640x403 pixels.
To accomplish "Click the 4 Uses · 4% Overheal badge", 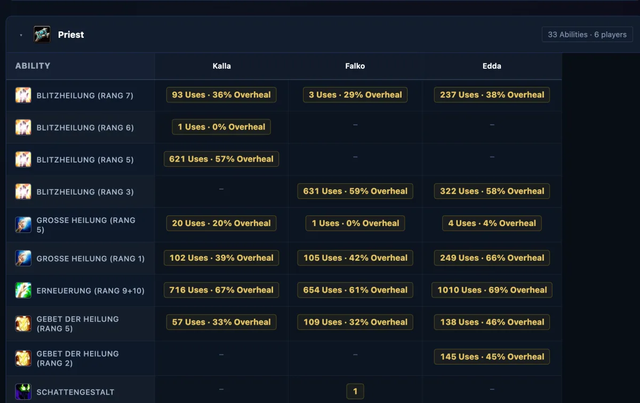I will [492, 223].
